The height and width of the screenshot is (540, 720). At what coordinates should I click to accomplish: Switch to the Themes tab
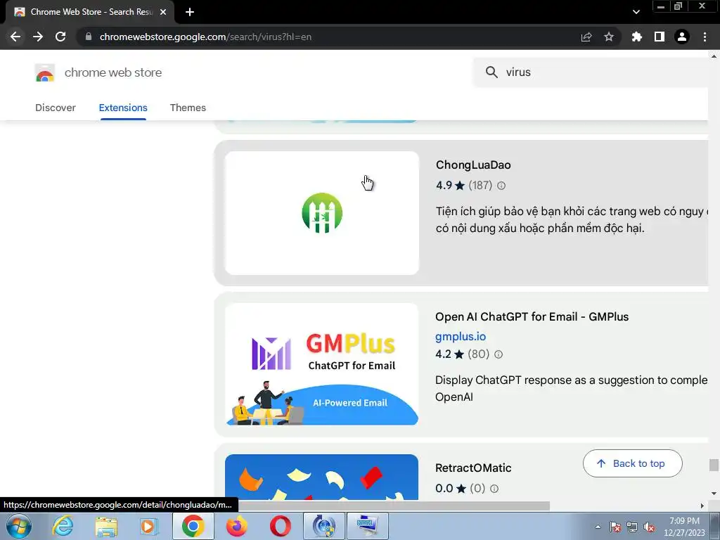click(188, 108)
